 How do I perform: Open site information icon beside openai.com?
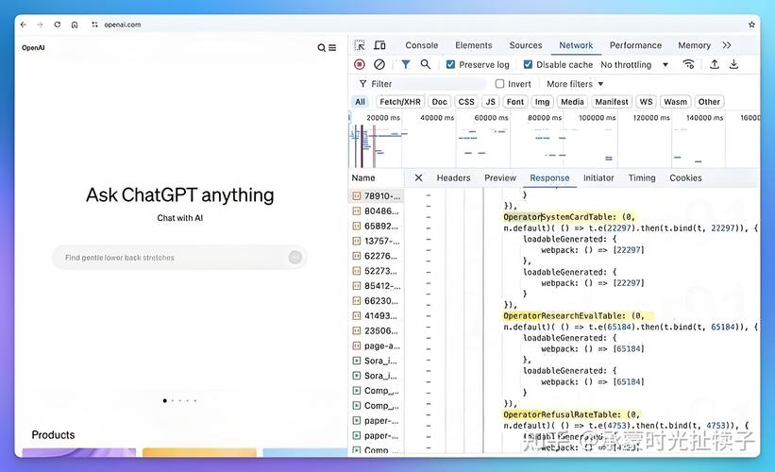tap(94, 25)
